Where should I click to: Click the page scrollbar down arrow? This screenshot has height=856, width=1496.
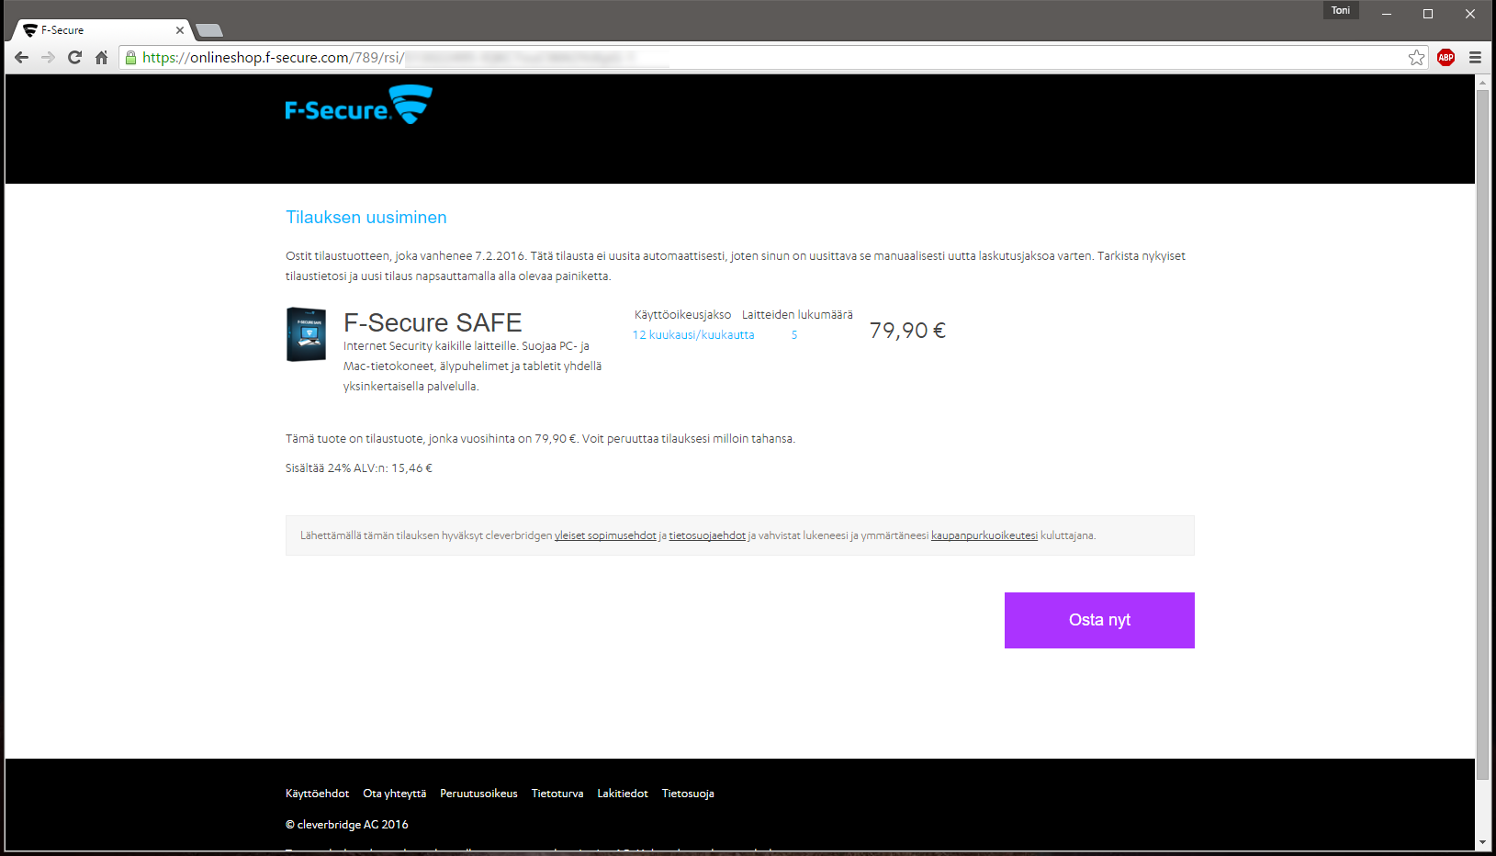1482,842
